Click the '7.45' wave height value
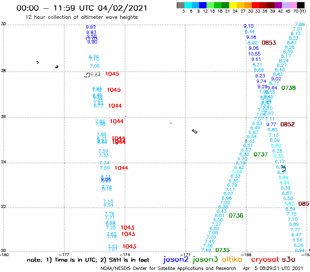Image resolution: width=310 pixels, height=272 pixels. [x=209, y=241]
